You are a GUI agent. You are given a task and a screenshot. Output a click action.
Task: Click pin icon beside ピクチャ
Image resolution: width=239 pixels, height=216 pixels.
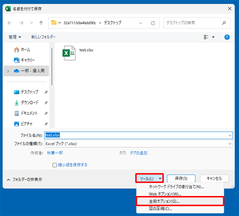pos(46,124)
